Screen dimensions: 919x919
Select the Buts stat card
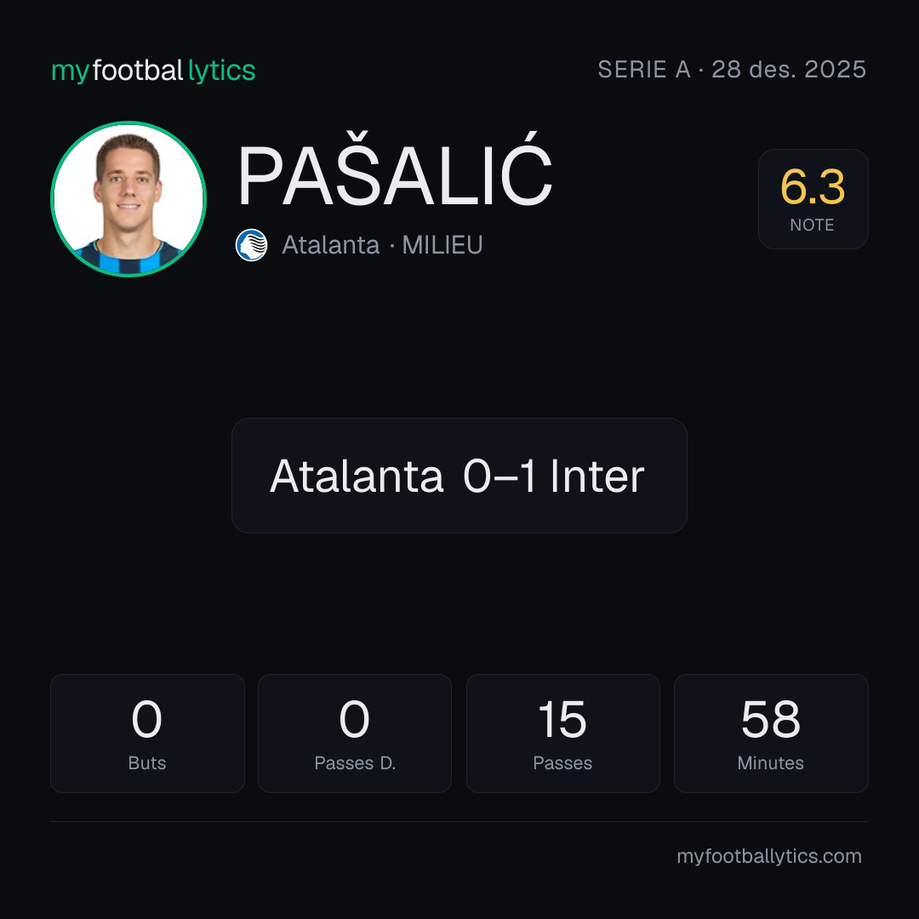tap(147, 733)
